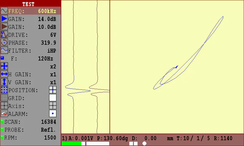
Task: Click the white round indicator in status bar
Action: [x=144, y=144]
